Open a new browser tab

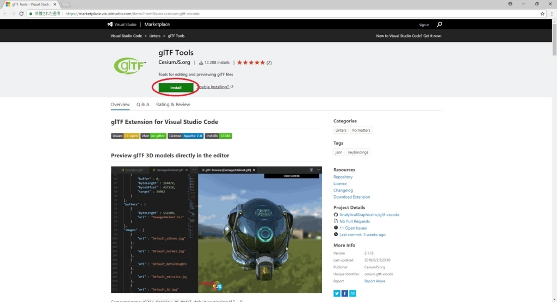(x=65, y=4)
